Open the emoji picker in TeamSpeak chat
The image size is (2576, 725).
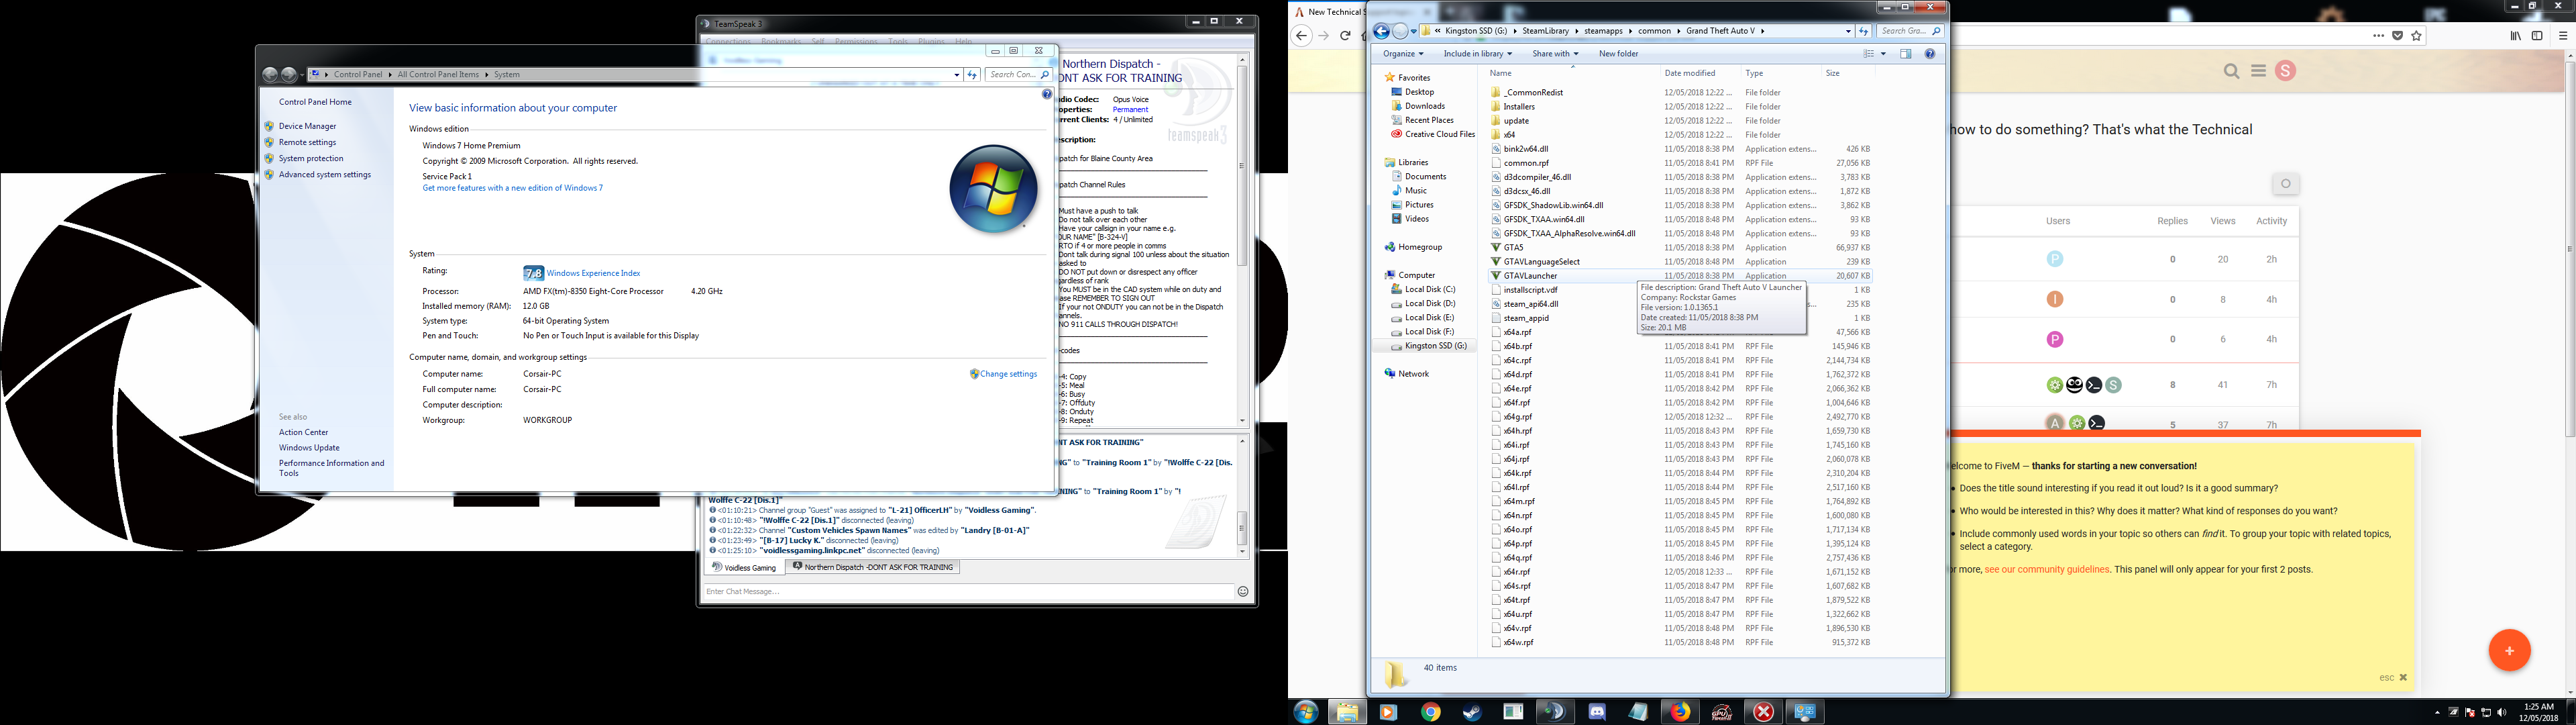1243,592
